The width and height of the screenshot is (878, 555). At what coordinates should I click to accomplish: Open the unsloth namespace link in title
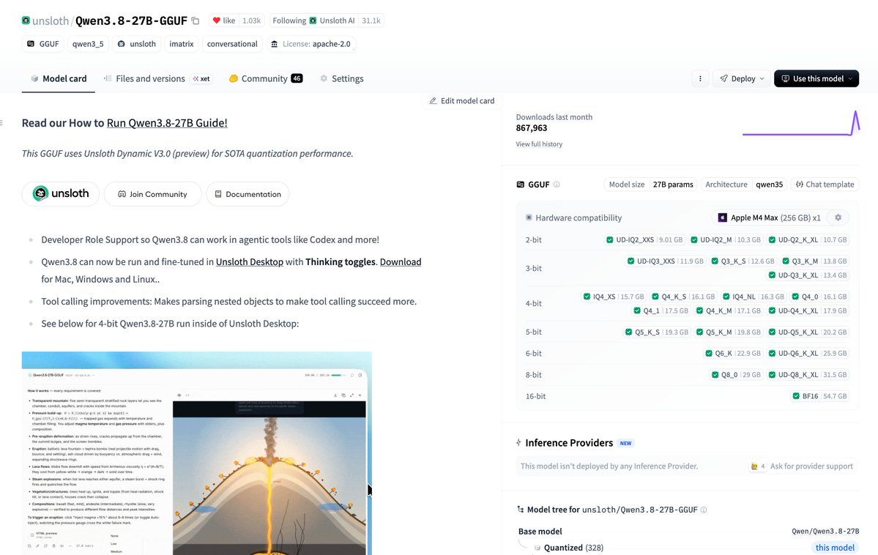coord(50,21)
